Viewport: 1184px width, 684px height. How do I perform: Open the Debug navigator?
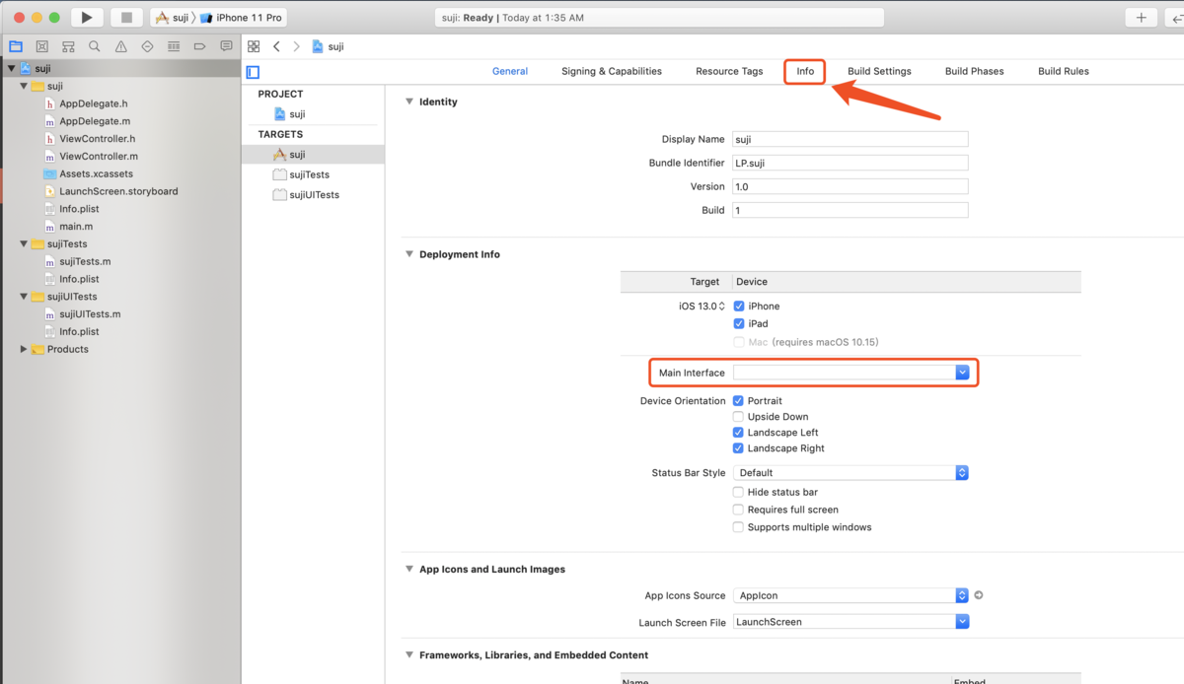point(174,46)
